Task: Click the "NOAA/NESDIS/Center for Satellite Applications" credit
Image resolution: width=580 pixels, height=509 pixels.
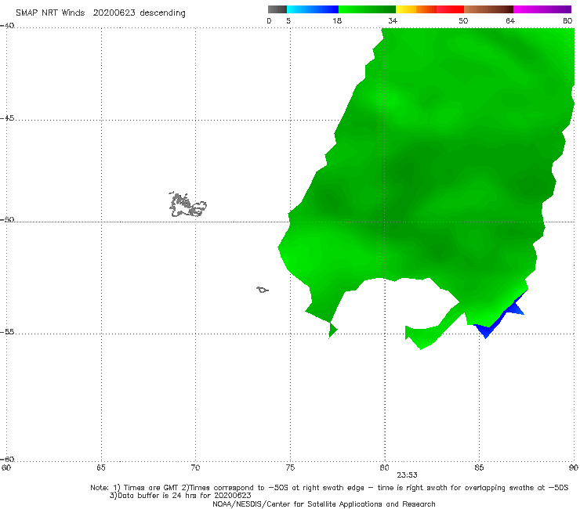Action: click(324, 504)
